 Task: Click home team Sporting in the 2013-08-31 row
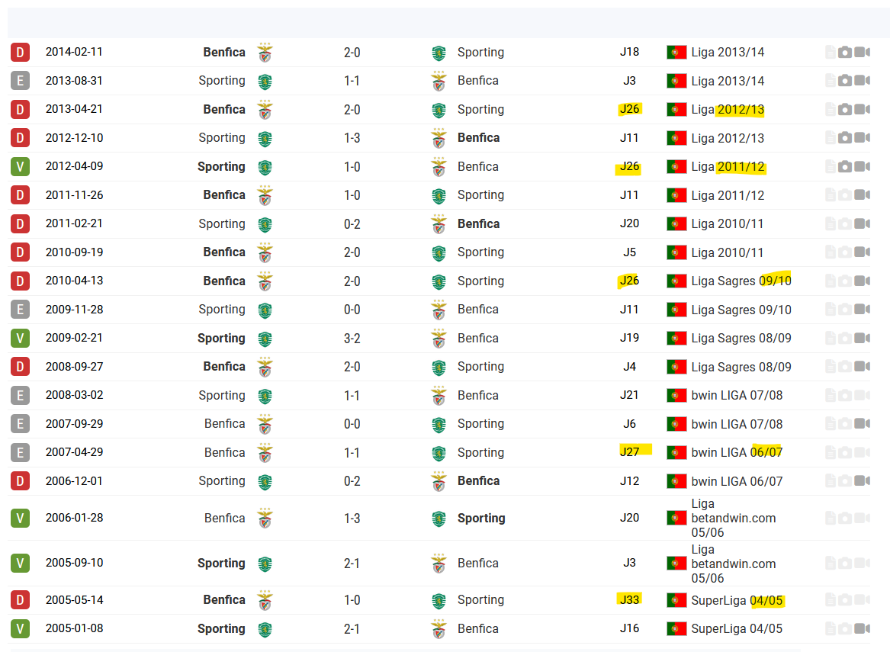(x=222, y=81)
